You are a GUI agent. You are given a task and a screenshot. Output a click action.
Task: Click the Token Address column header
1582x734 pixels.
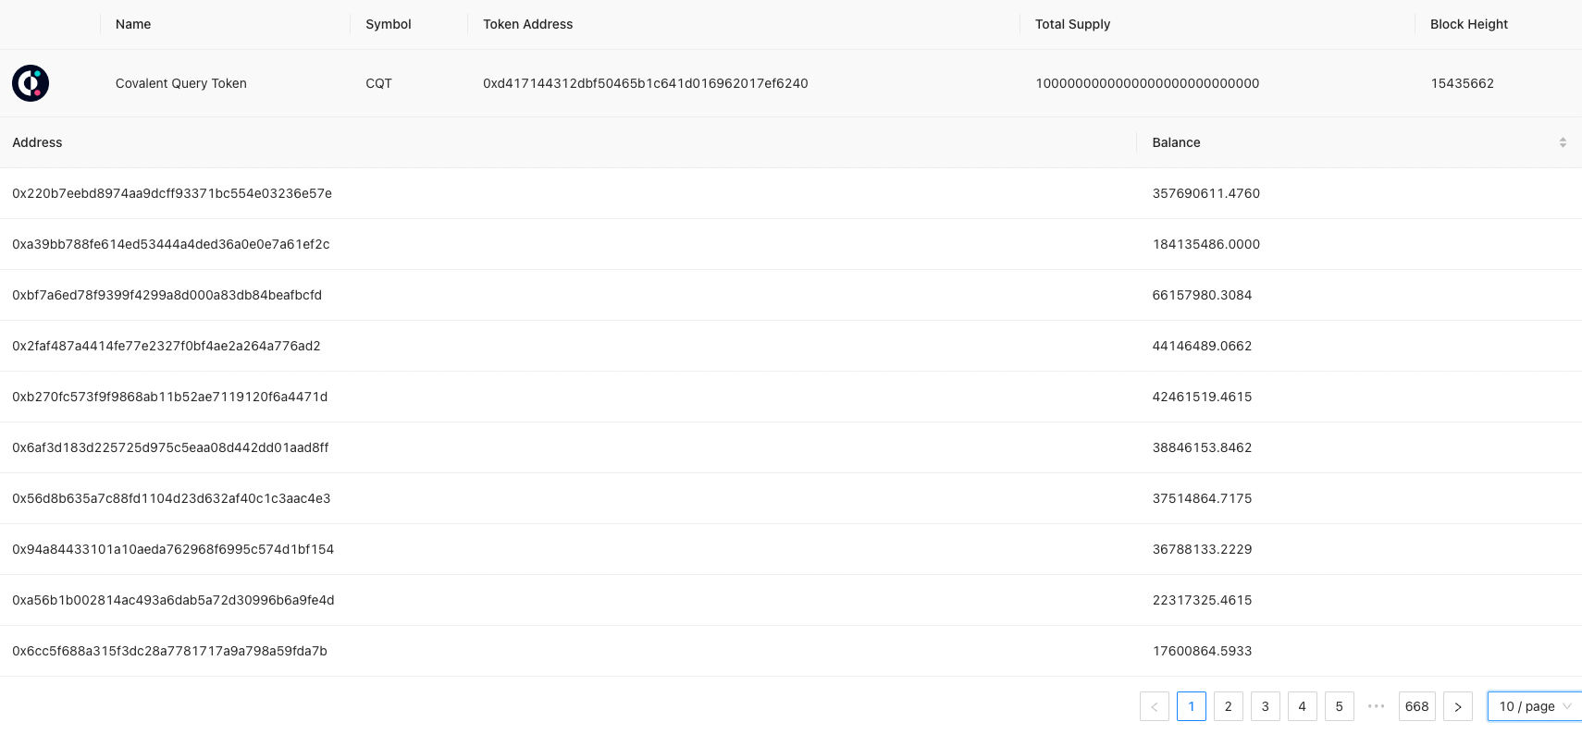pyautogui.click(x=528, y=24)
